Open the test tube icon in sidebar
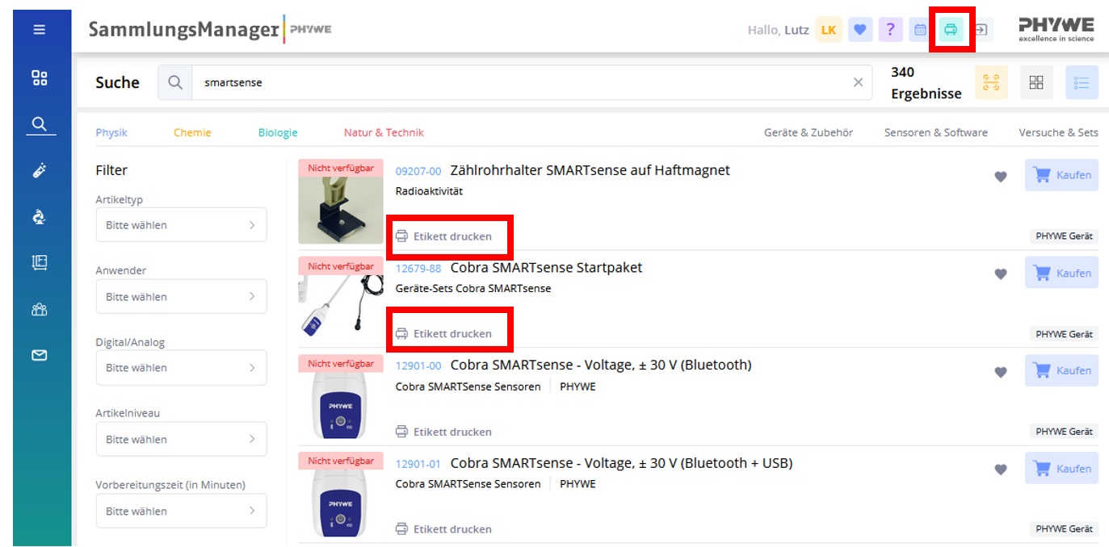The width and height of the screenshot is (1109, 547). [39, 170]
